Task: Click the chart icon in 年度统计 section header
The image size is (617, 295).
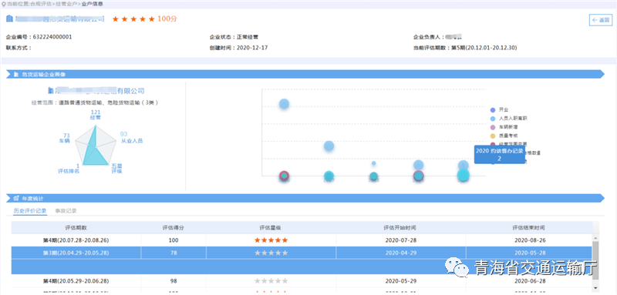Action: [x=16, y=199]
